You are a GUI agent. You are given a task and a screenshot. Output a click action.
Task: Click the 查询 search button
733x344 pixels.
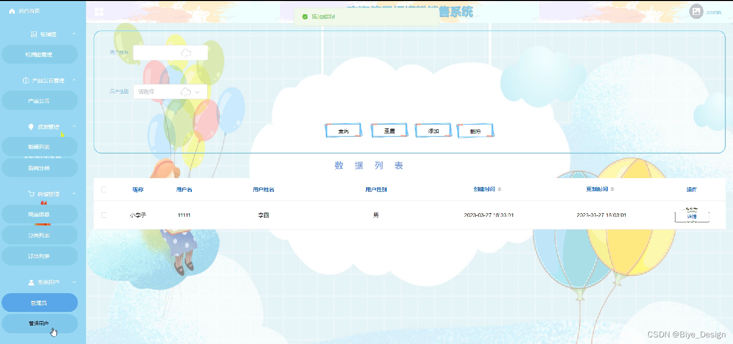click(x=343, y=131)
